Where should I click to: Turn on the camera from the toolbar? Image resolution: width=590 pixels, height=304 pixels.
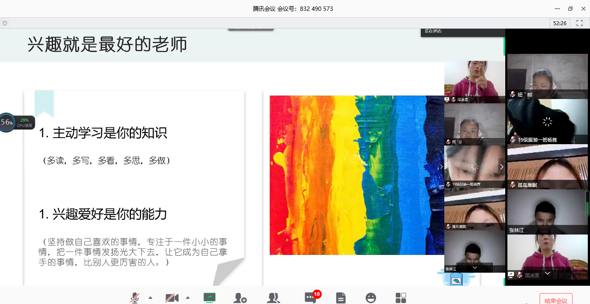[x=172, y=298]
